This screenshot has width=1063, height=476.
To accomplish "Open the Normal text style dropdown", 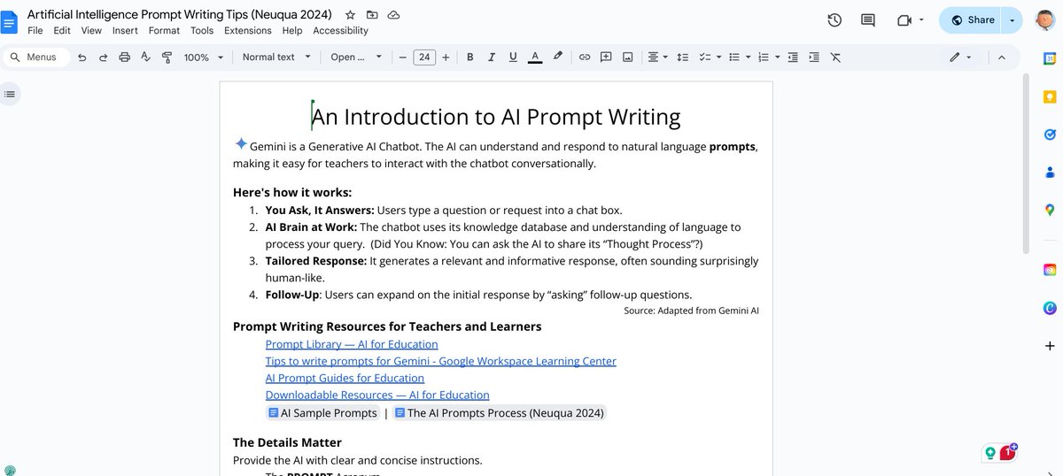I will (276, 57).
